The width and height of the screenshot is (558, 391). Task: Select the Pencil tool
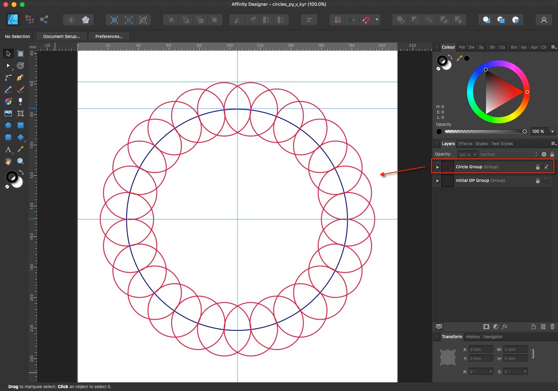coord(8,90)
